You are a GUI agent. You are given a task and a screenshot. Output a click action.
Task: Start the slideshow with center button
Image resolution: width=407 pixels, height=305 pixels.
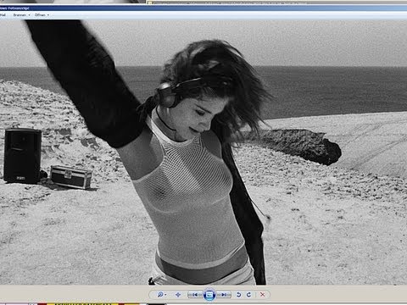209,295
